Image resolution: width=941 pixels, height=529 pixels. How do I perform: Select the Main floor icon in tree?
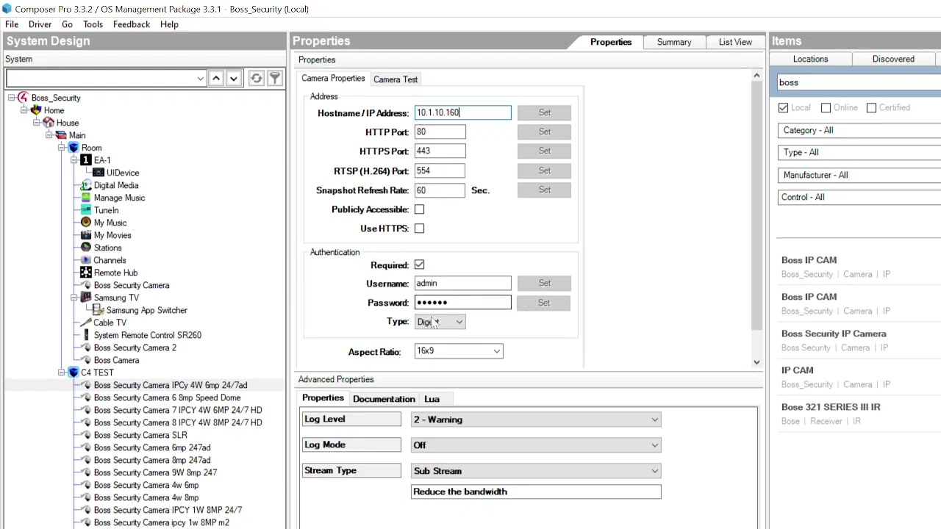pyautogui.click(x=60, y=135)
